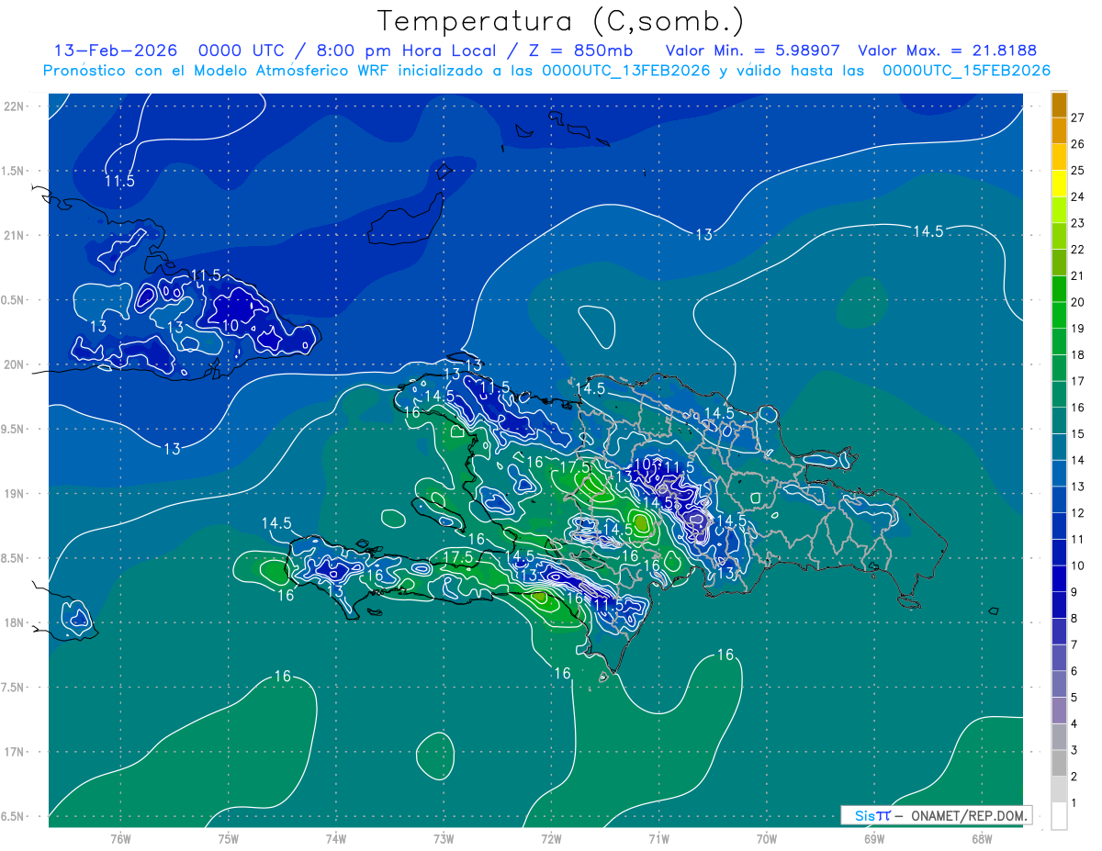The image size is (1102, 851).
Task: Pick the teal swatch between 15 and 16
Action: pyautogui.click(x=1059, y=420)
